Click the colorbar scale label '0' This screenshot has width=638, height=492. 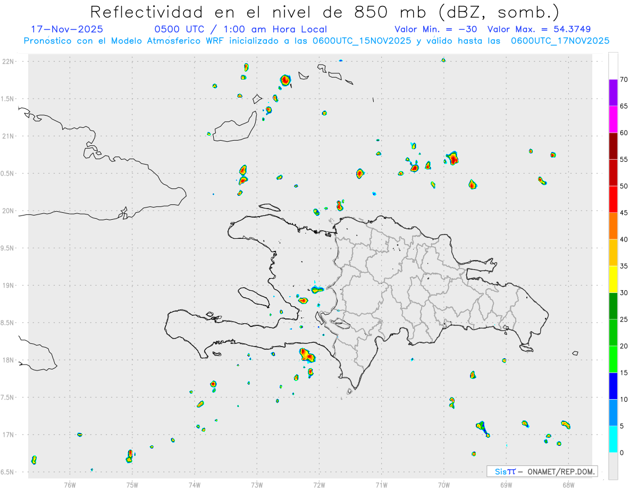point(623,453)
